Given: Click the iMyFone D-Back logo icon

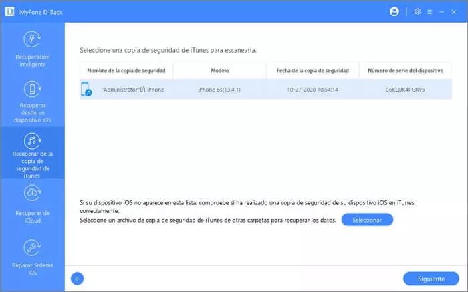Looking at the screenshot, I should click(9, 11).
